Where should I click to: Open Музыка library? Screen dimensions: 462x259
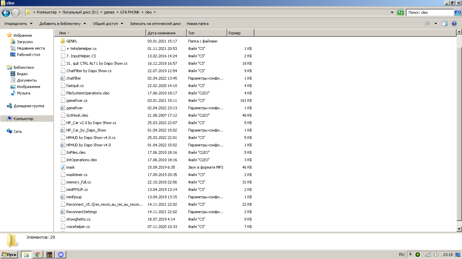[x=24, y=93]
